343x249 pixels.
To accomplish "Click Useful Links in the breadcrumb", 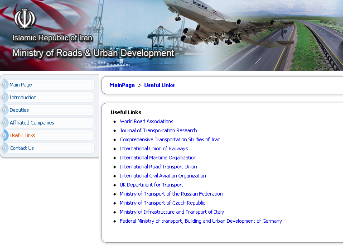I will tap(159, 85).
